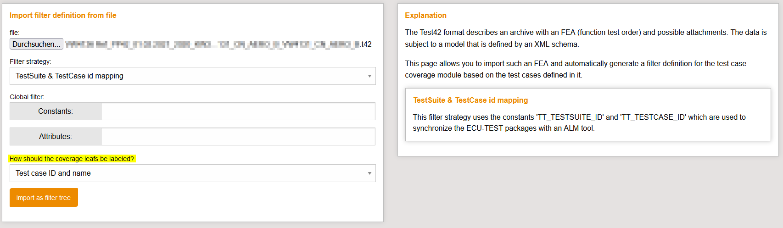Click the paragraph starting 'This page allows'
783x228 pixels.
tap(575, 69)
